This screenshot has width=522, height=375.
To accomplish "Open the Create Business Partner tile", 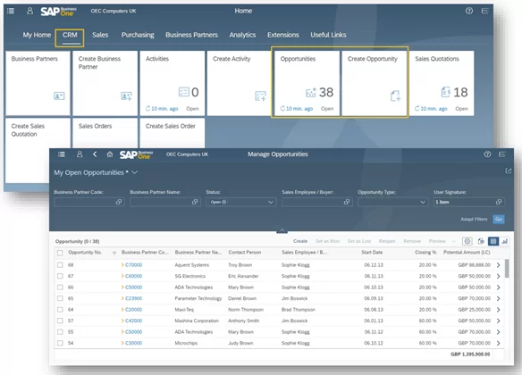I will 105,83.
